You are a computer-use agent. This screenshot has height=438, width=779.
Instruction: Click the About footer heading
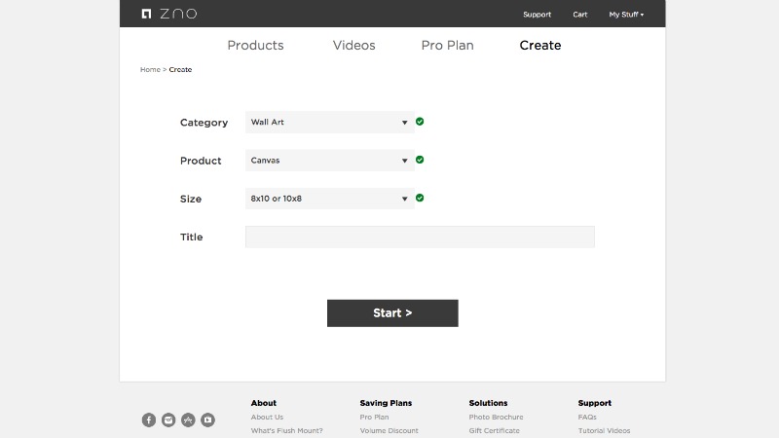point(263,403)
